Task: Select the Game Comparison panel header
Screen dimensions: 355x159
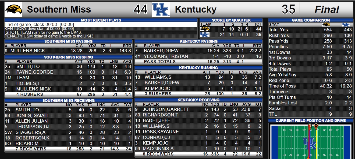Action: [x=311, y=20]
